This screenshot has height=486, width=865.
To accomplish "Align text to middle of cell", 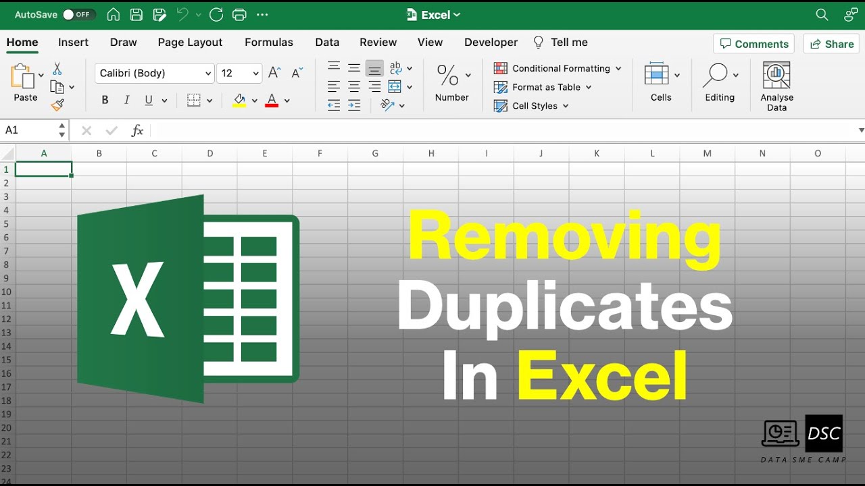I will click(x=354, y=67).
